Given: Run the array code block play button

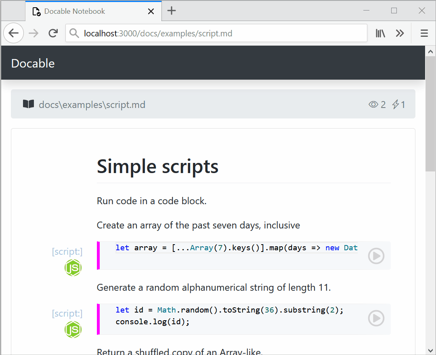Looking at the screenshot, I should tap(376, 256).
